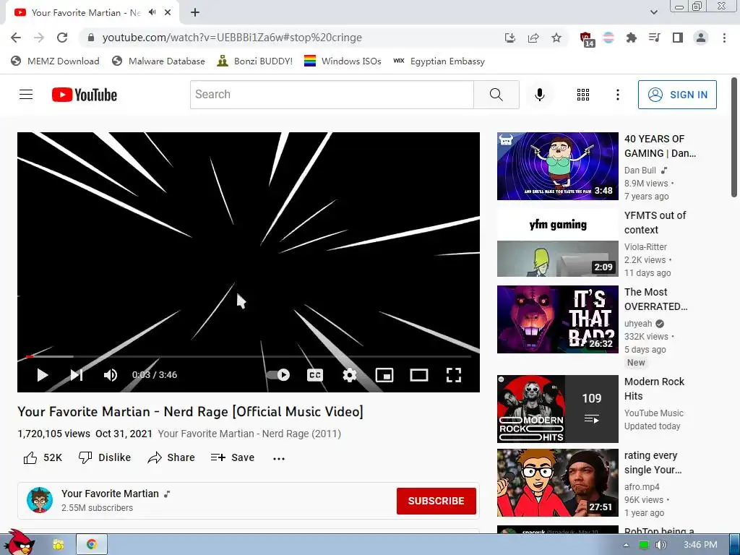740x555 pixels.
Task: Open MEMZ Download bookmark
Action: click(55, 61)
